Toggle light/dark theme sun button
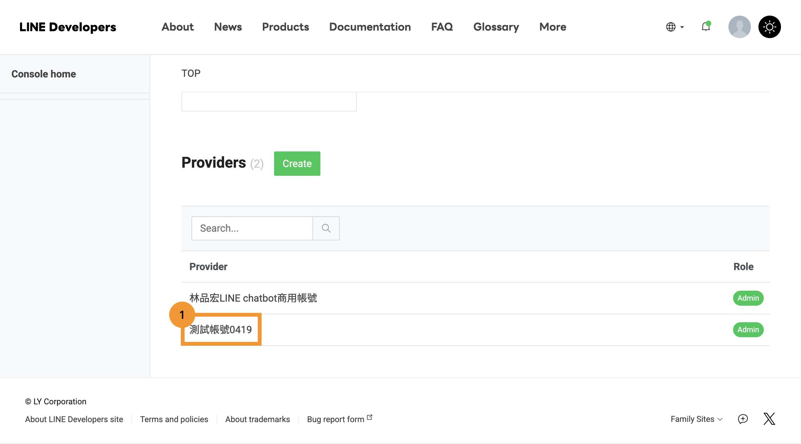The height and width of the screenshot is (444, 801). (769, 27)
